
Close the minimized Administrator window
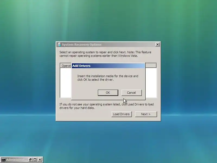tap(40, 160)
